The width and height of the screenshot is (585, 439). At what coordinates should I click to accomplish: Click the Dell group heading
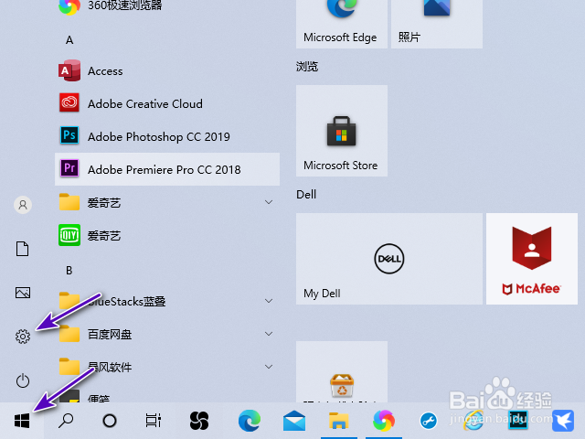coord(306,195)
